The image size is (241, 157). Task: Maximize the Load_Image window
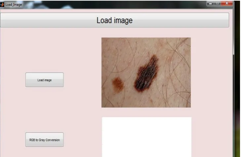click(x=217, y=3)
